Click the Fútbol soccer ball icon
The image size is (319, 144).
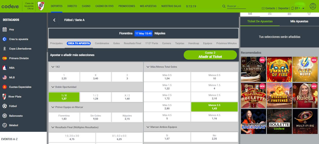pyautogui.click(x=5, y=106)
